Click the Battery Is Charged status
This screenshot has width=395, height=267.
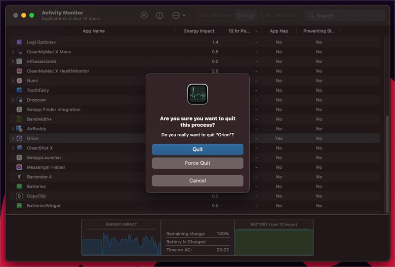186,242
